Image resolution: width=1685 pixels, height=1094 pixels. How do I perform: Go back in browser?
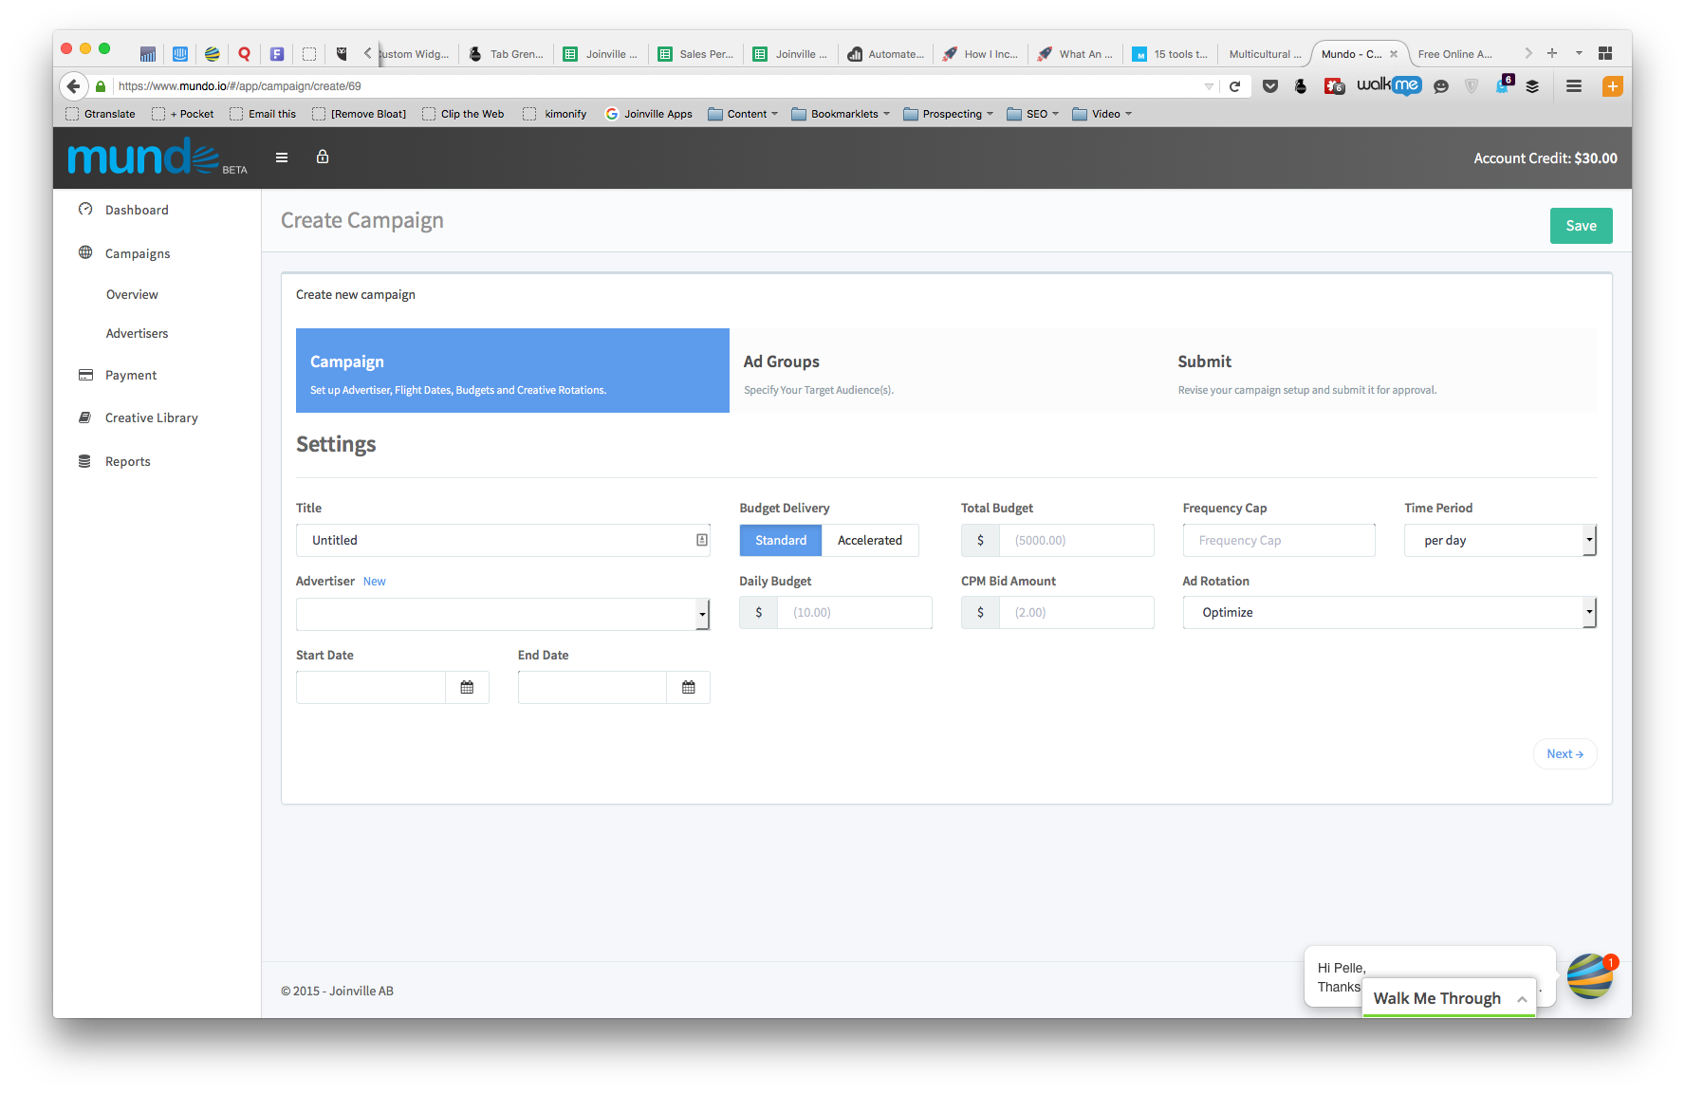[x=74, y=86]
